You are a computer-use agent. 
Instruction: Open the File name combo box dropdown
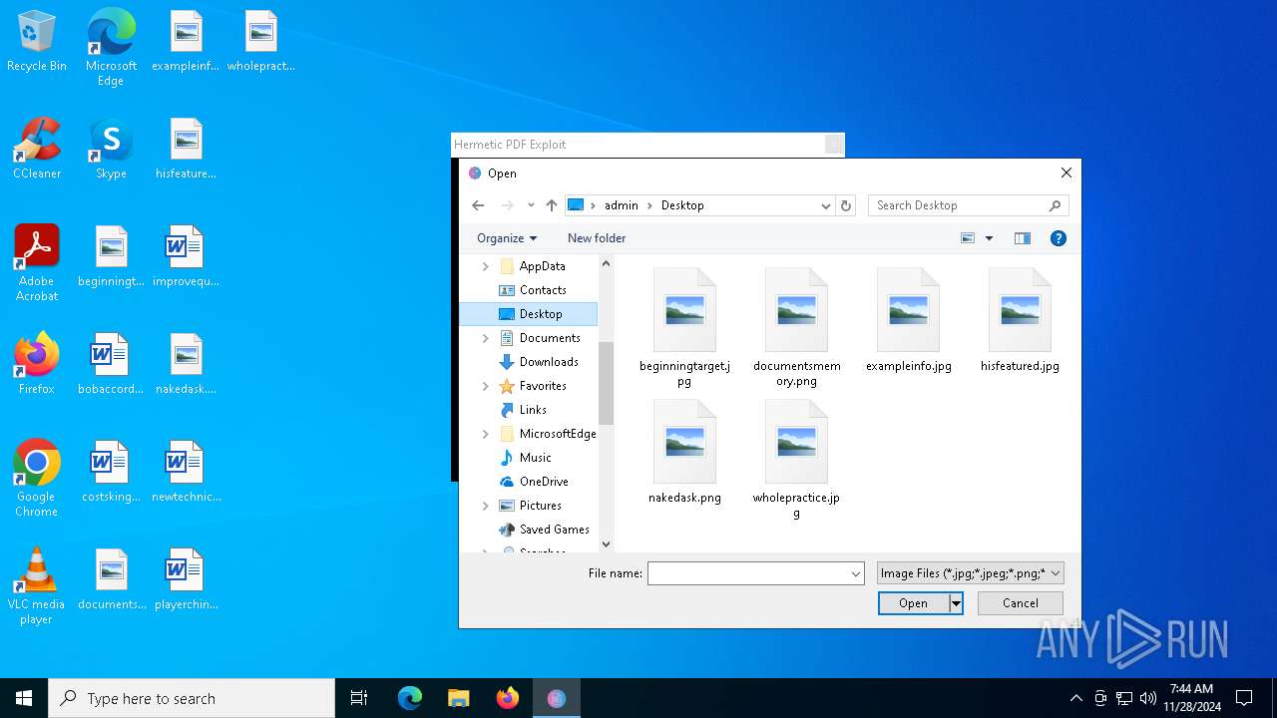tap(856, 573)
